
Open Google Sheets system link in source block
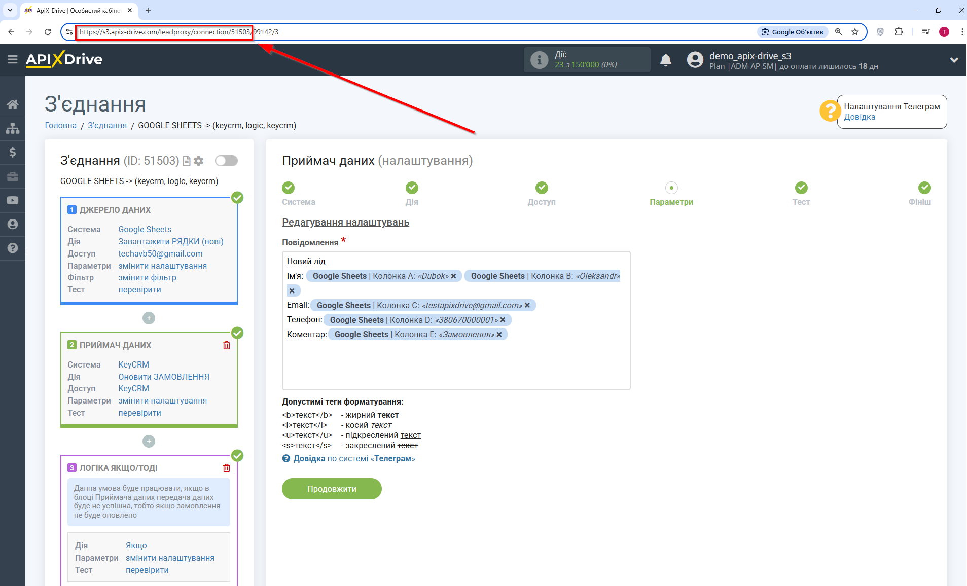(x=145, y=230)
